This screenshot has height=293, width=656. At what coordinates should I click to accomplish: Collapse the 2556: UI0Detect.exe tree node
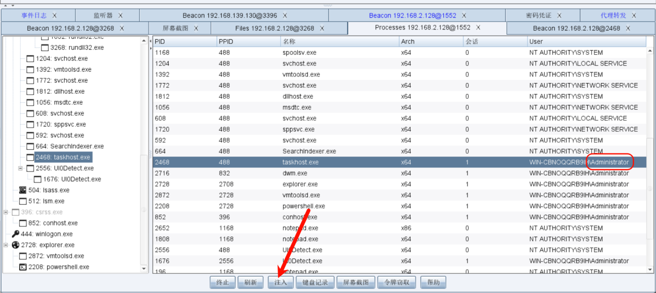(x=21, y=168)
